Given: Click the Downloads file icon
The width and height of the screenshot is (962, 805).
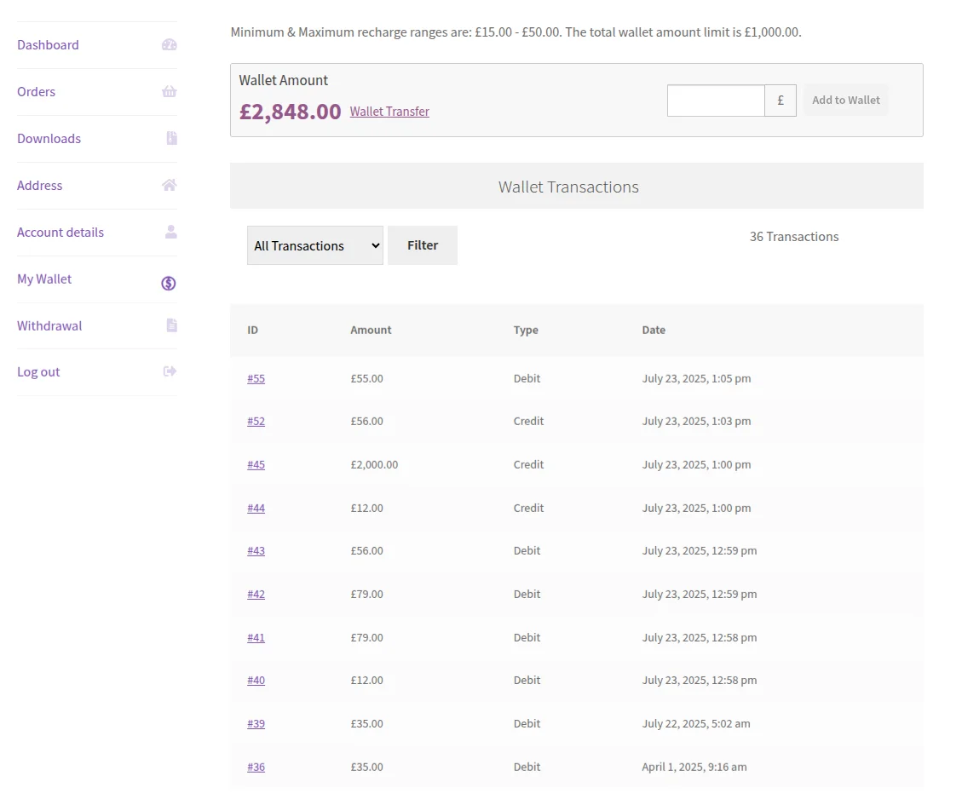Looking at the screenshot, I should point(171,138).
